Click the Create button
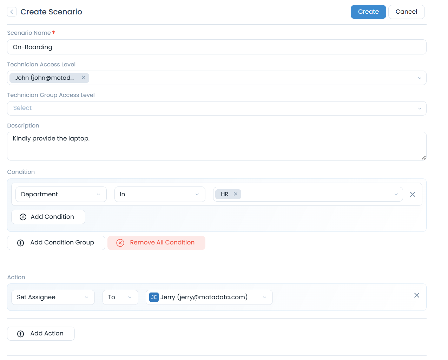 click(x=368, y=12)
